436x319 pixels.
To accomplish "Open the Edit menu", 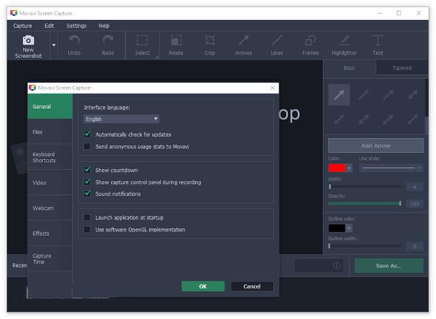I will [x=49, y=26].
